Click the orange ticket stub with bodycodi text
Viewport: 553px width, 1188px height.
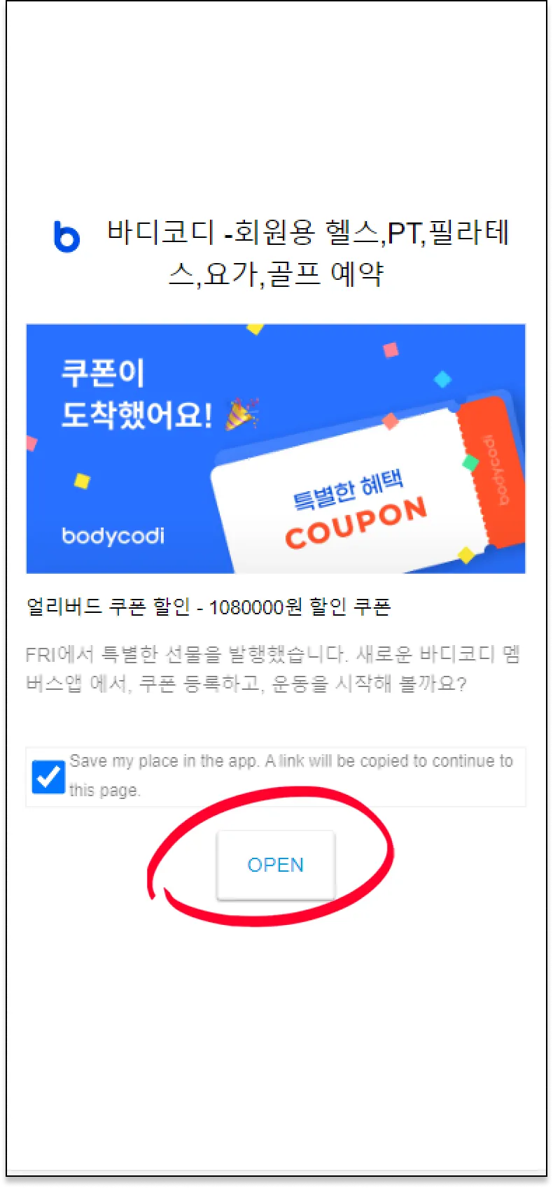point(491,472)
